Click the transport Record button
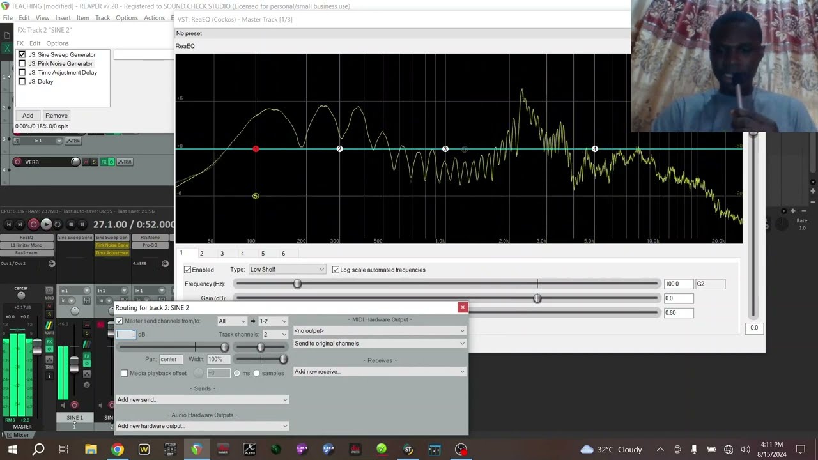This screenshot has width=818, height=460. click(33, 224)
